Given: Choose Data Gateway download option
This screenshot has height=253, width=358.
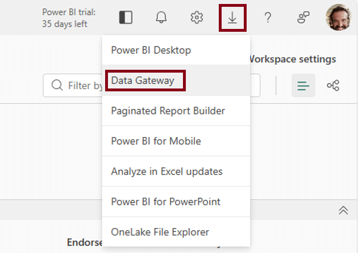Looking at the screenshot, I should pyautogui.click(x=143, y=81).
